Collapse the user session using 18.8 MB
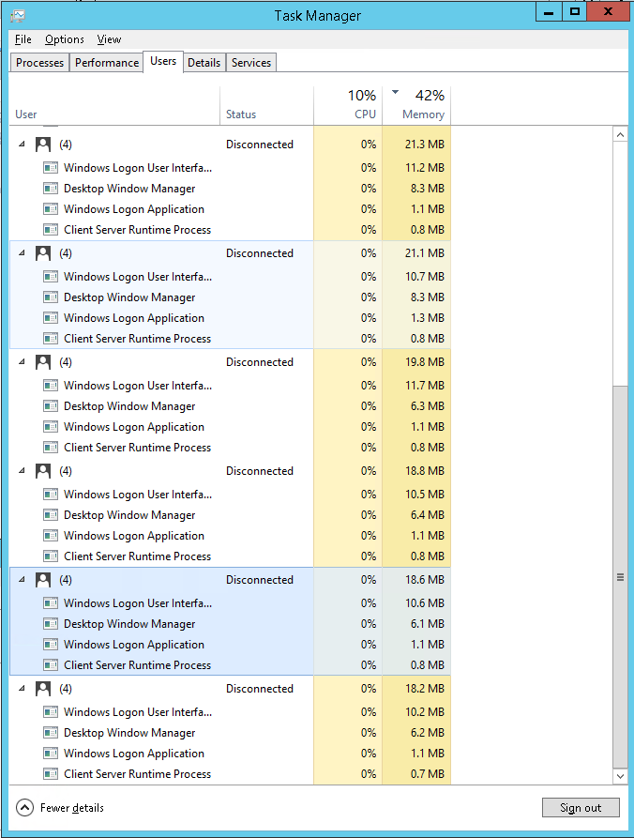 point(22,471)
